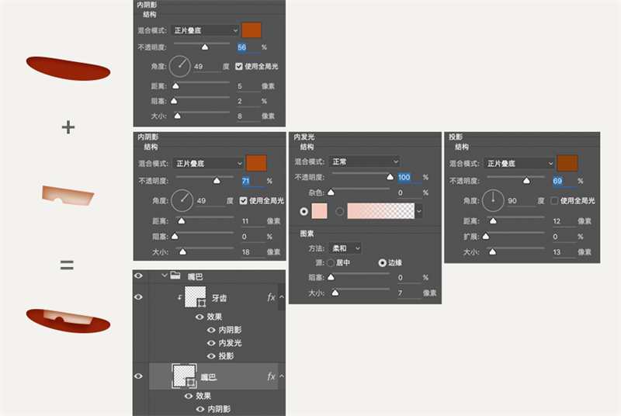Screen dimensions: 621x416
Task: Open the 方法 柔和 dropdown
Action: coord(345,248)
